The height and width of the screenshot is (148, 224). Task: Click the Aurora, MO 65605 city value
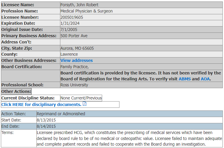pos(77,48)
